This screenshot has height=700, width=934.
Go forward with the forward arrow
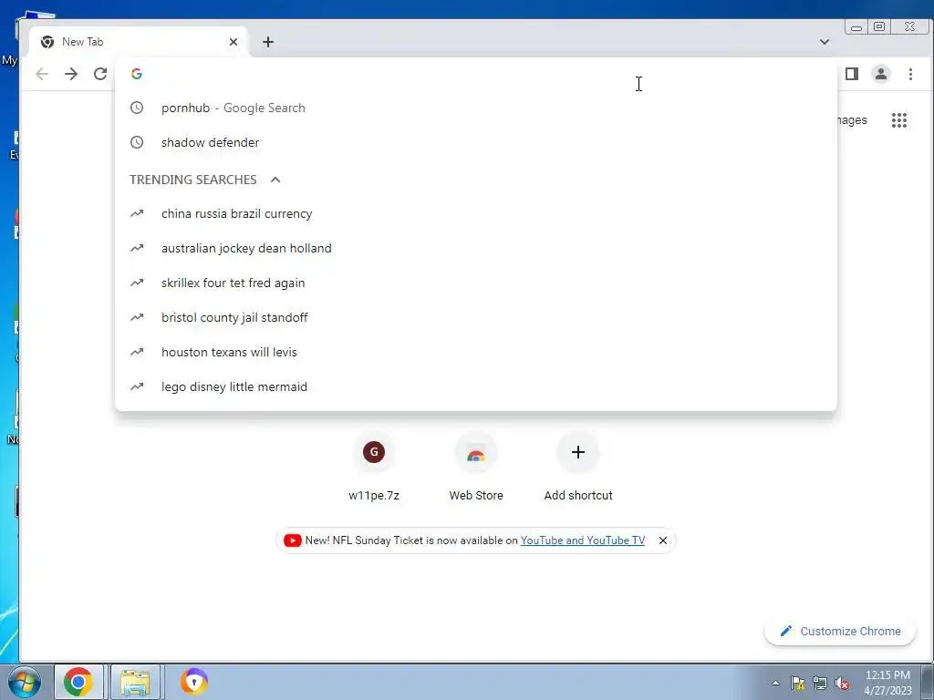[71, 74]
